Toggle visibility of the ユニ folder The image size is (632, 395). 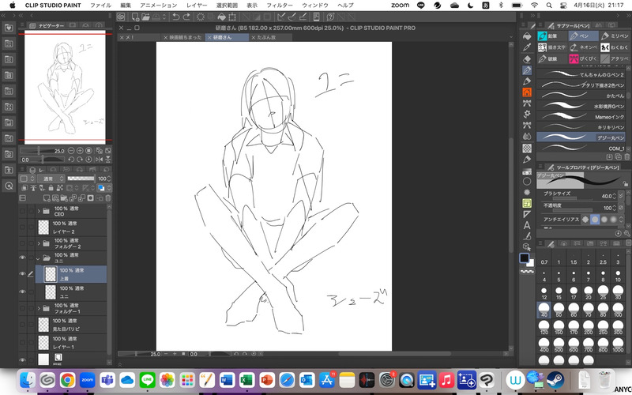(x=22, y=258)
